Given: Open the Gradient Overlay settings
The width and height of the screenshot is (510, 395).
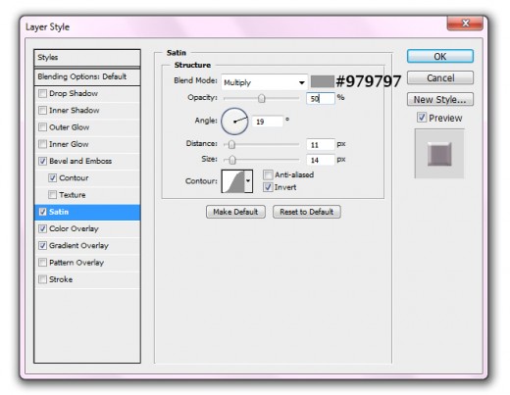Looking at the screenshot, I should click(x=78, y=245).
